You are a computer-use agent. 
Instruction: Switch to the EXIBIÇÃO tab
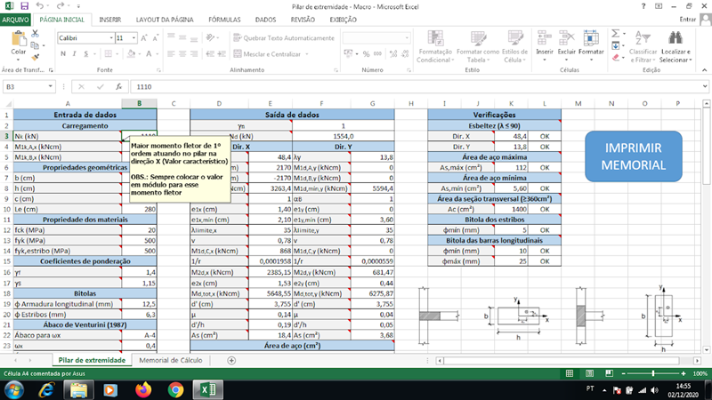343,20
